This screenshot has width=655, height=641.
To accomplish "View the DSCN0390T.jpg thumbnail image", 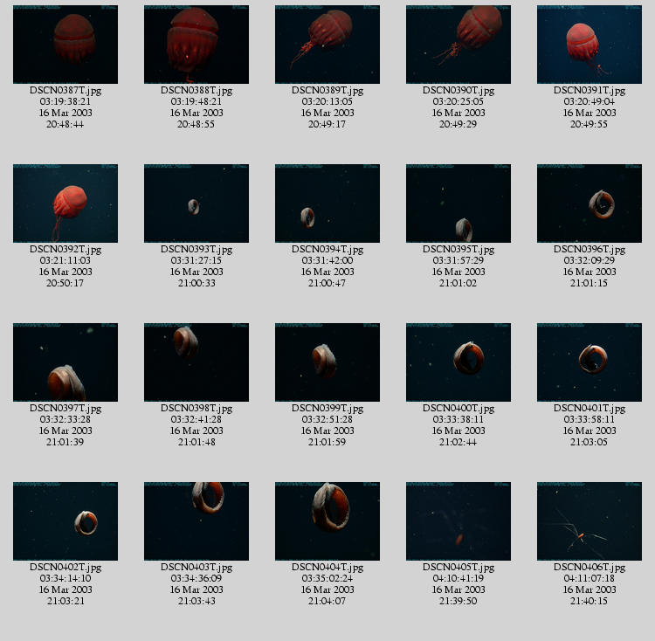I will tap(458, 45).
